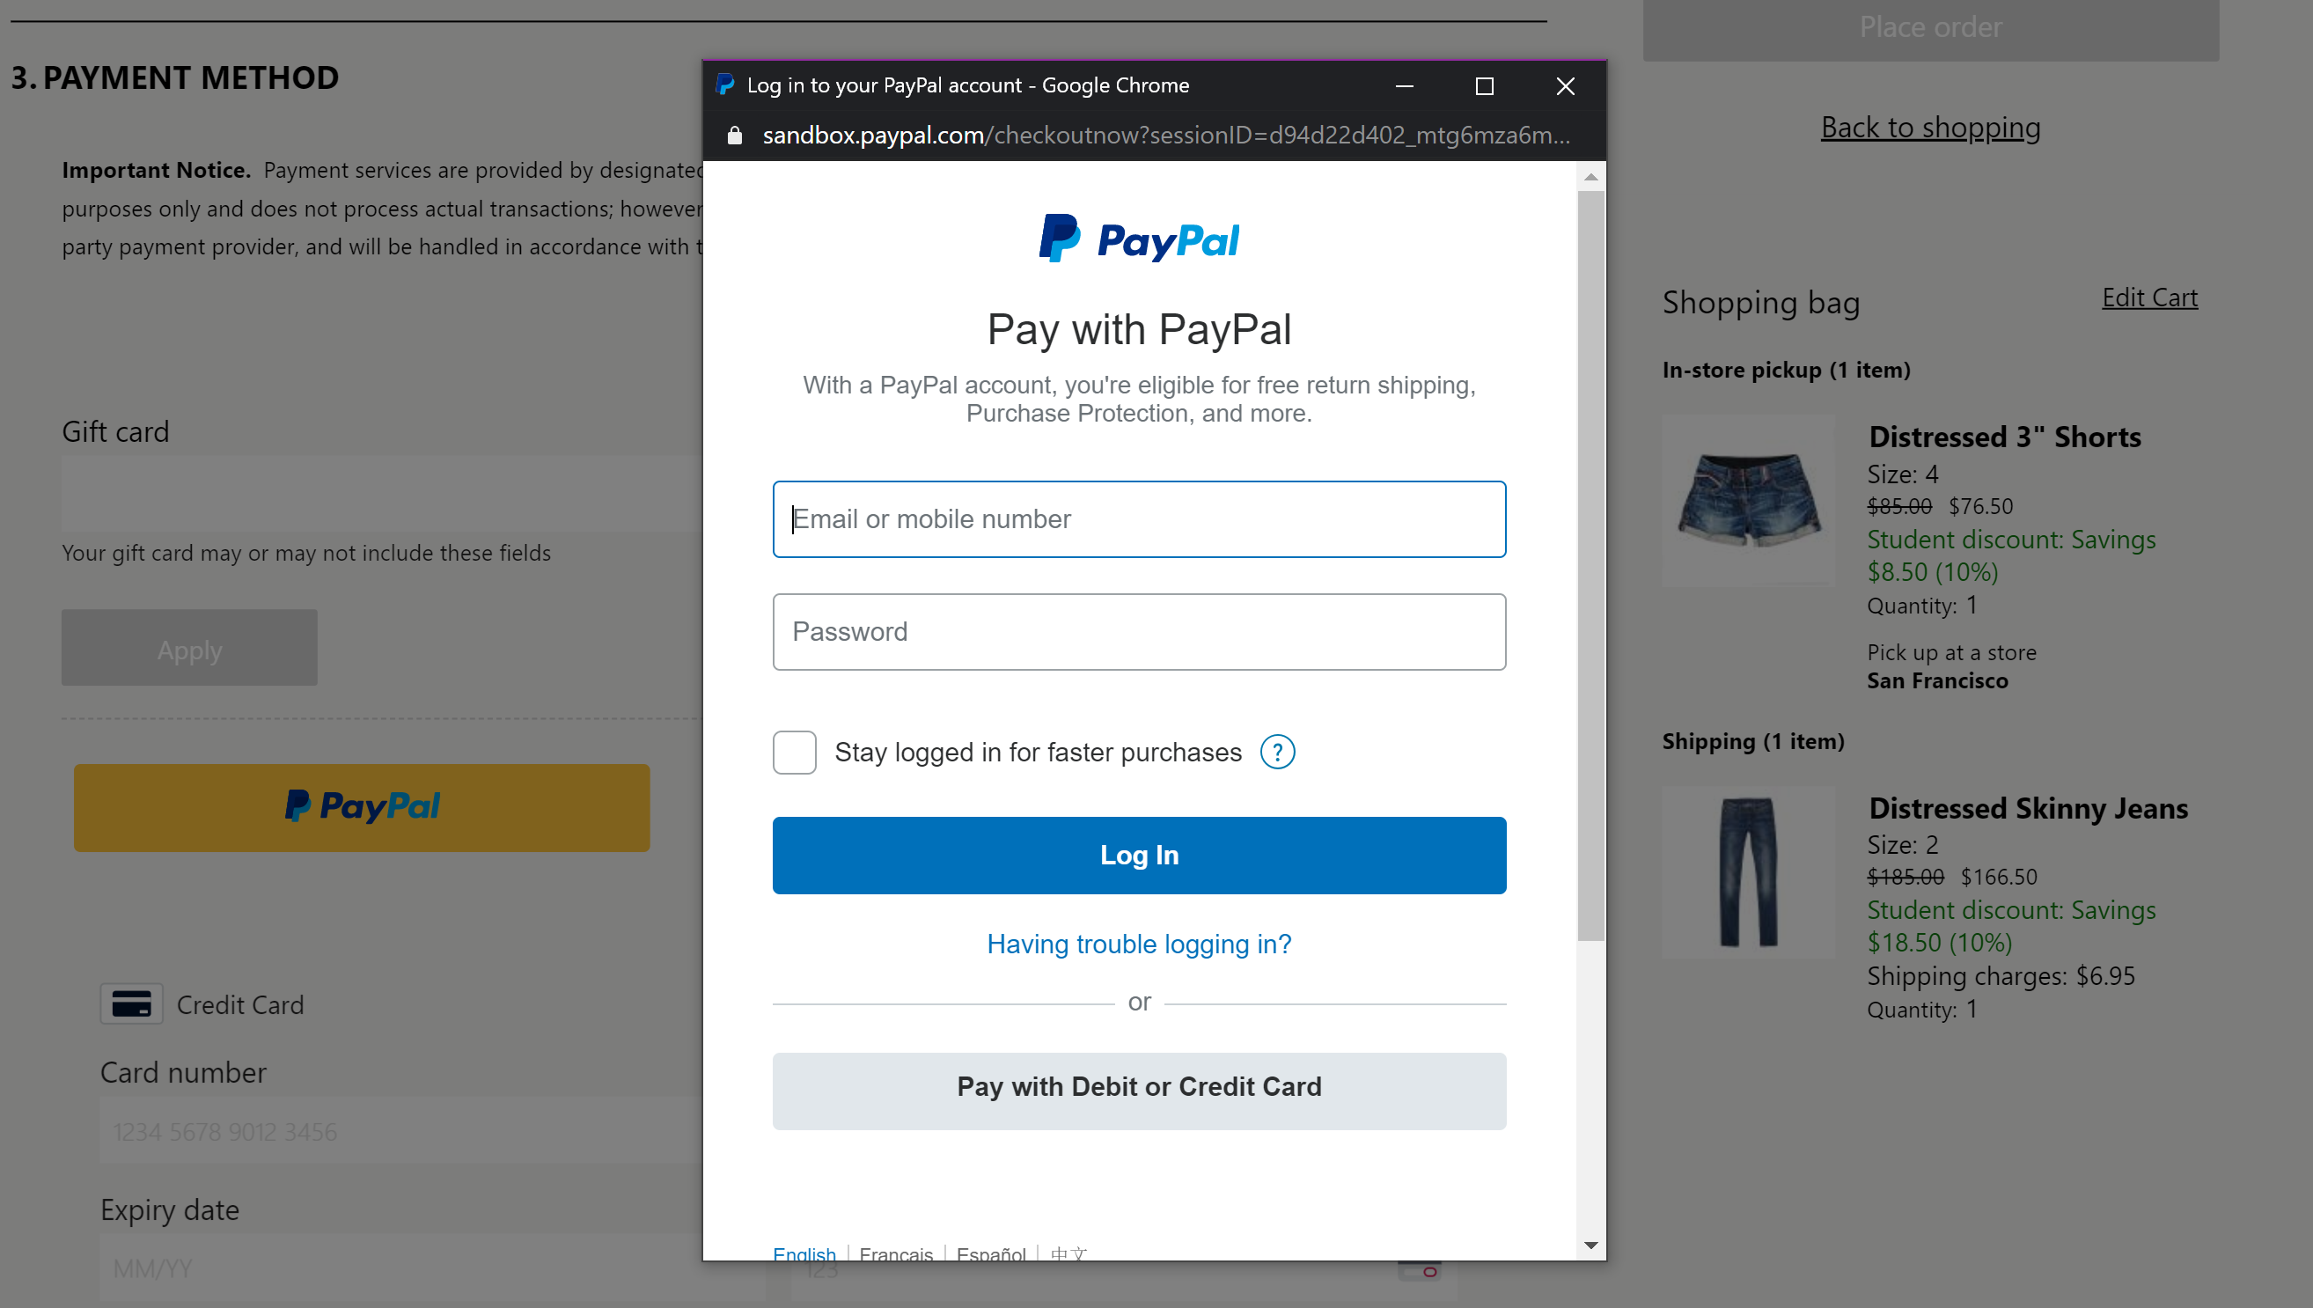2313x1308 pixels.
Task: Click the help question mark icon
Action: point(1279,752)
